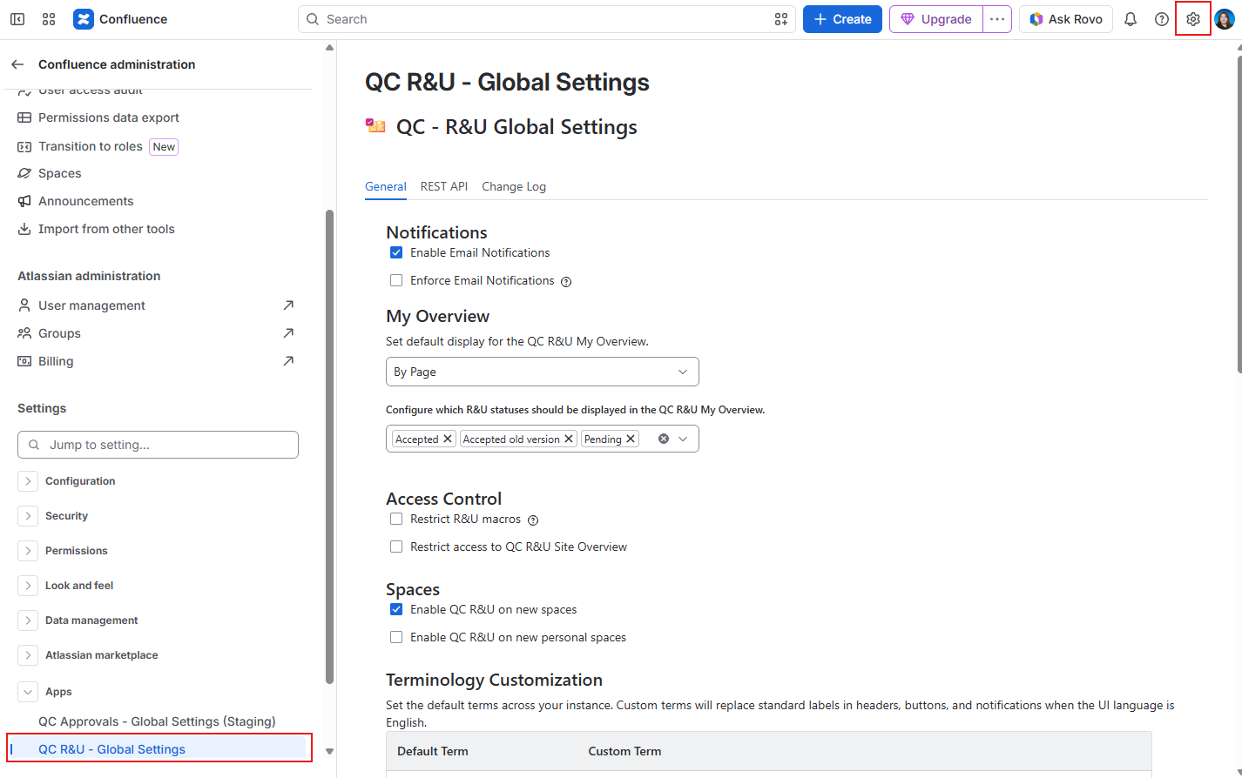
Task: Remove the Pending status tag
Action: tap(631, 439)
